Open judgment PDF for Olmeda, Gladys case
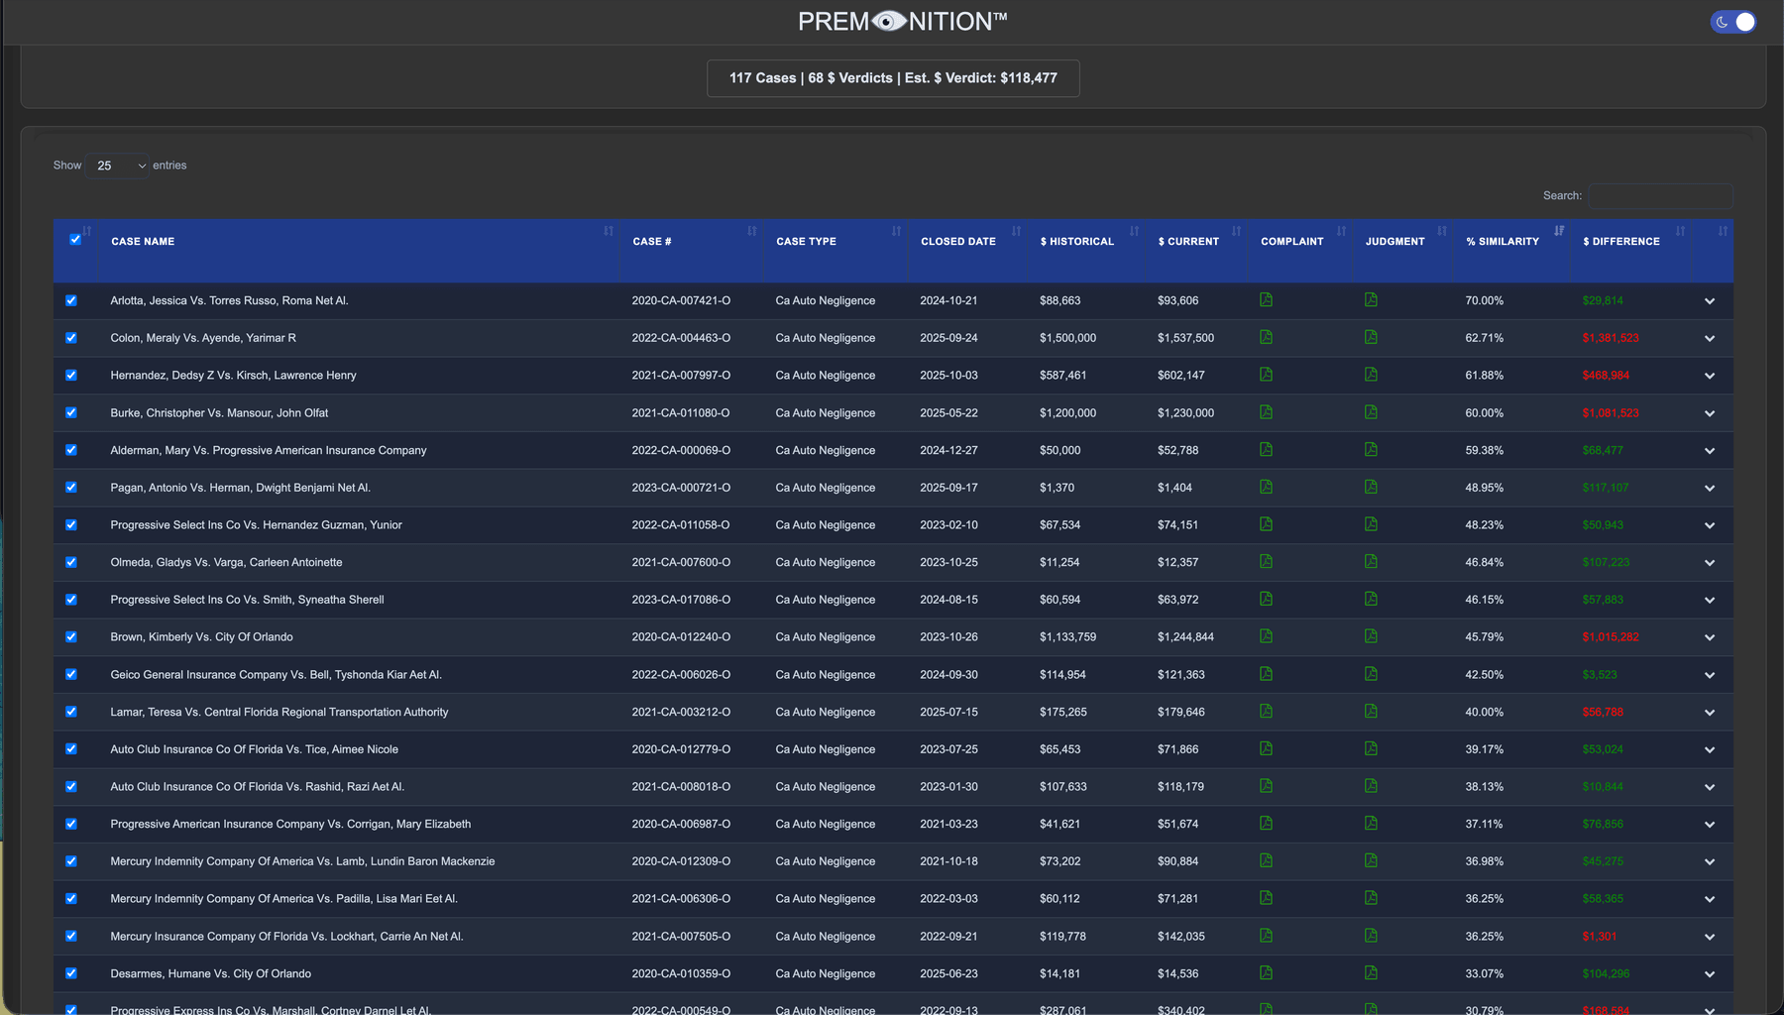Screen dimensions: 1784x1015 [1371, 561]
